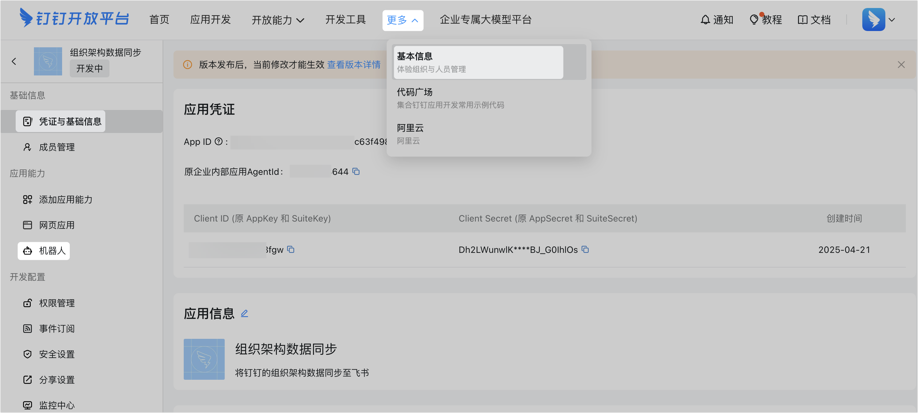This screenshot has height=413, width=918.
Task: Open 企业专属大模型平台 page
Action: [x=485, y=19]
